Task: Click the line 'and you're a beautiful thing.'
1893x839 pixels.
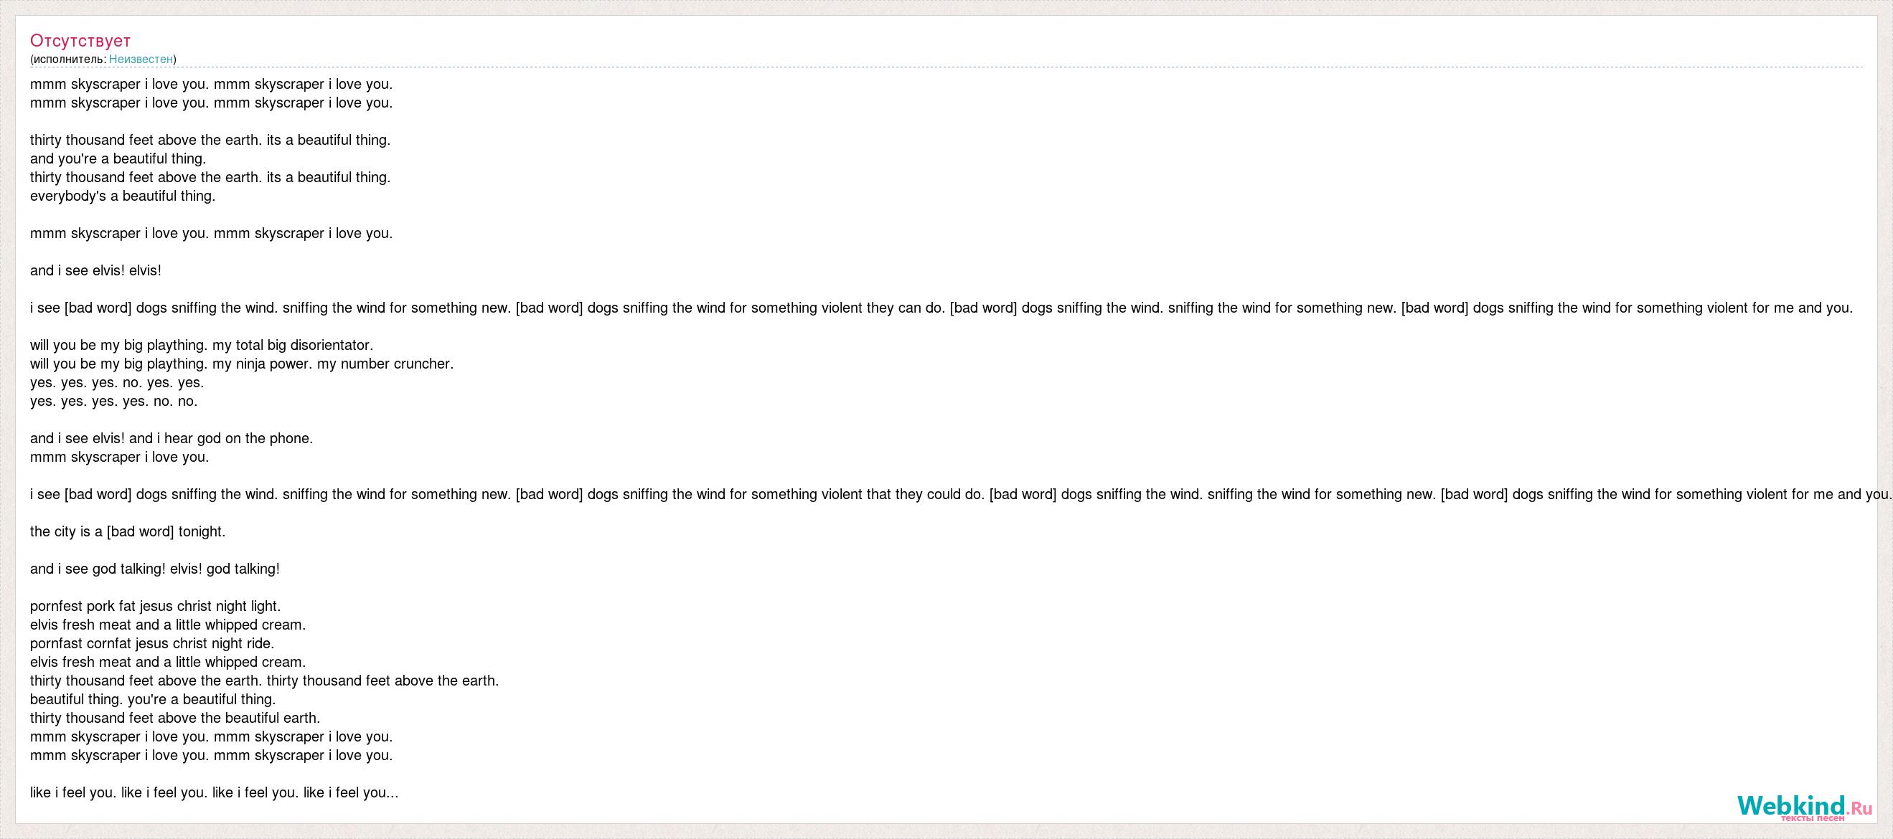Action: (x=118, y=158)
